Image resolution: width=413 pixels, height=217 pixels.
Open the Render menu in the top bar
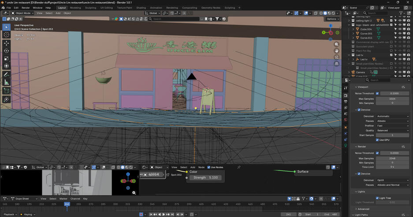point(26,7)
